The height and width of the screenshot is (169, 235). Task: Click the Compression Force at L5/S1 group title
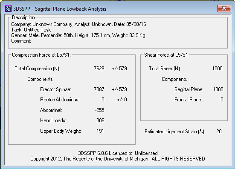click(x=41, y=55)
